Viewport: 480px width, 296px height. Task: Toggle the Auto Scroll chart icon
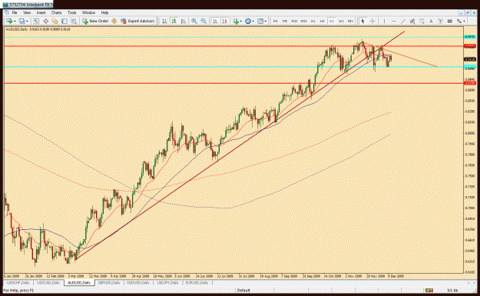click(215, 22)
